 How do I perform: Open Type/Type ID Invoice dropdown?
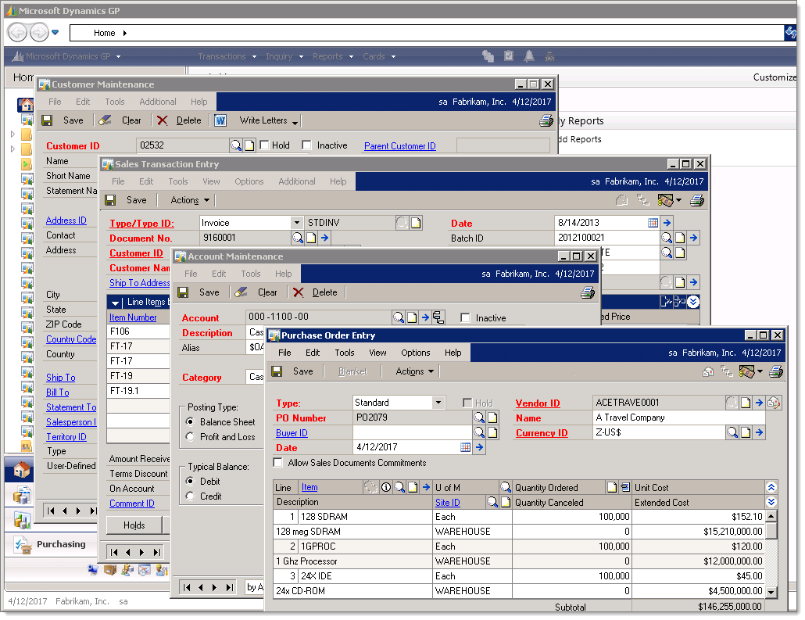point(296,222)
